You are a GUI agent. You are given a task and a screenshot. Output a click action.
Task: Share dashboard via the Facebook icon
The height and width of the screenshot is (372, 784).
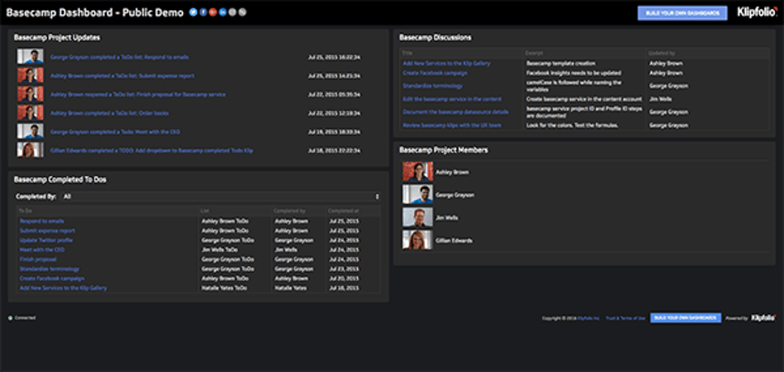click(203, 12)
